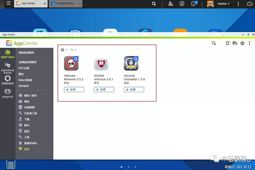Open App Center more menu dots
This screenshot has height=170, width=255.
coord(249,43)
